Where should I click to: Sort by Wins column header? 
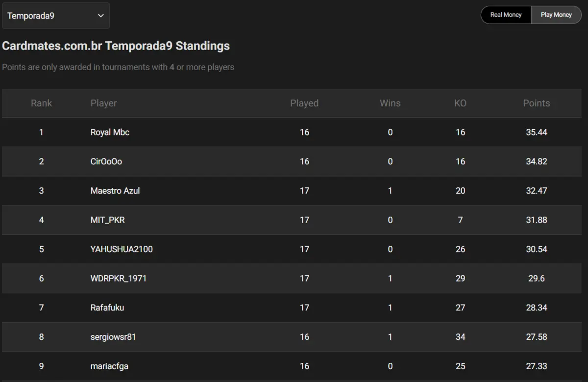pyautogui.click(x=390, y=103)
